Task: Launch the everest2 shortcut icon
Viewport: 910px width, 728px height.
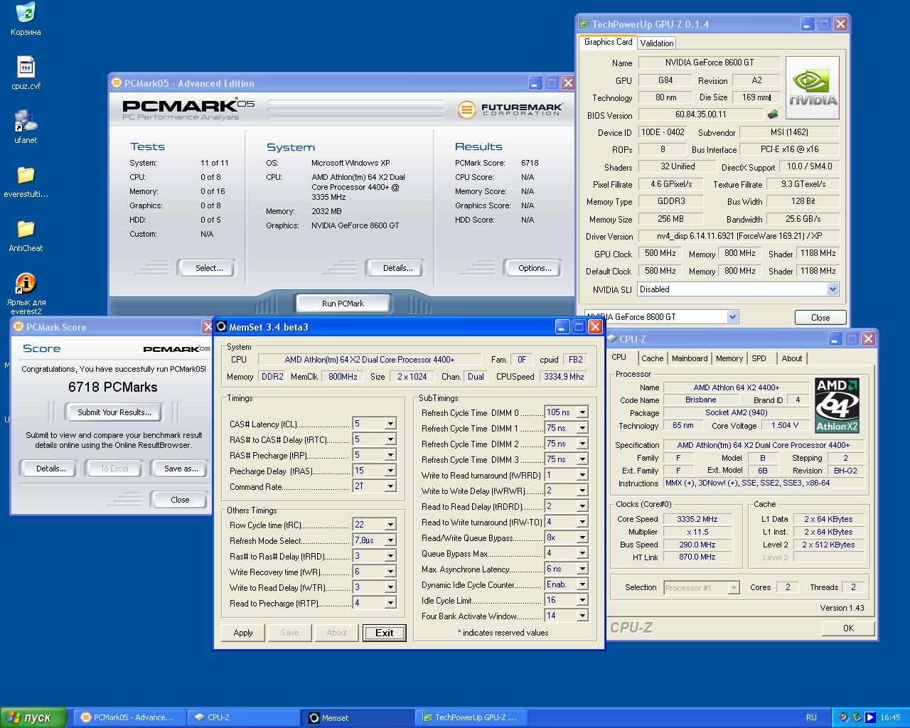Action: pyautogui.click(x=26, y=283)
